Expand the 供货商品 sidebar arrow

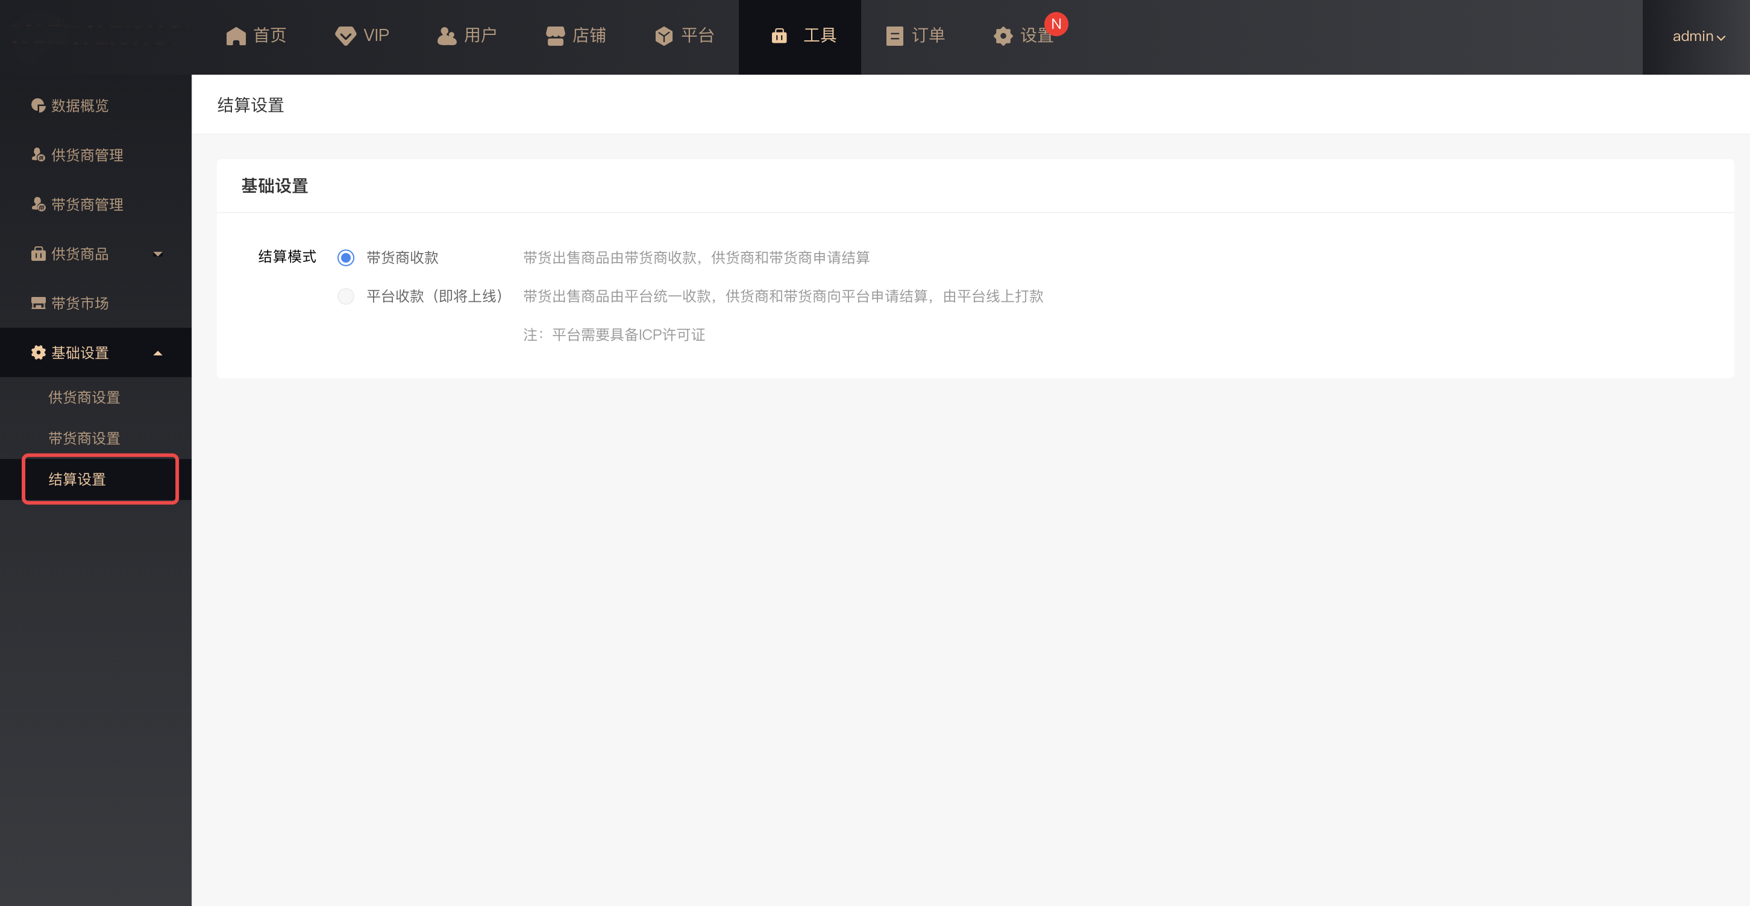[158, 254]
